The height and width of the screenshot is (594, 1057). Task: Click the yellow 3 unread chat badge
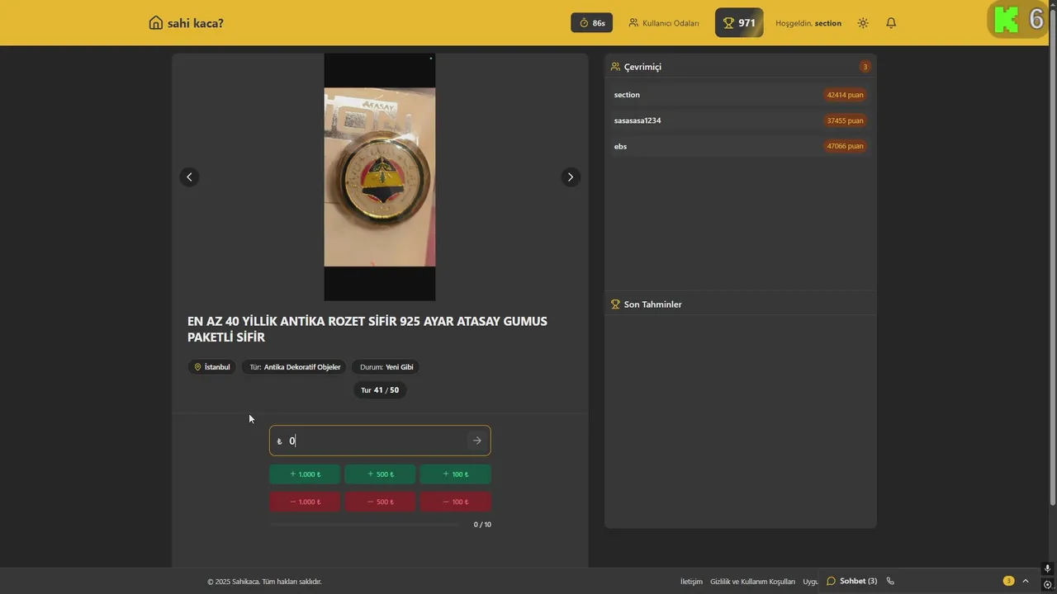point(1008,581)
